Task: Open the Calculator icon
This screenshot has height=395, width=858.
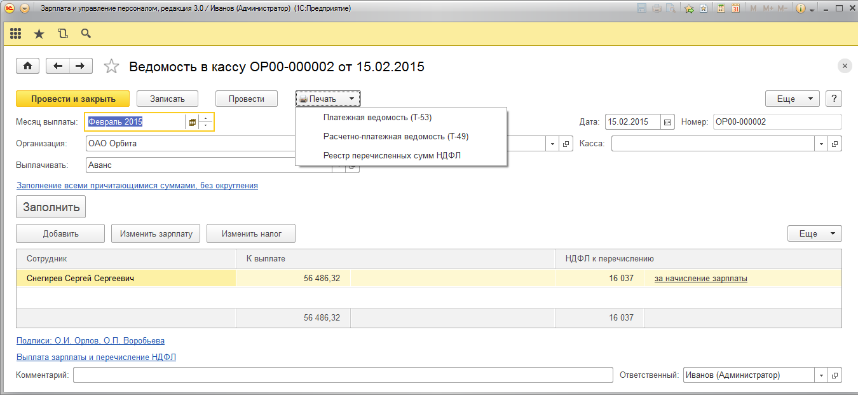Action: [x=721, y=8]
